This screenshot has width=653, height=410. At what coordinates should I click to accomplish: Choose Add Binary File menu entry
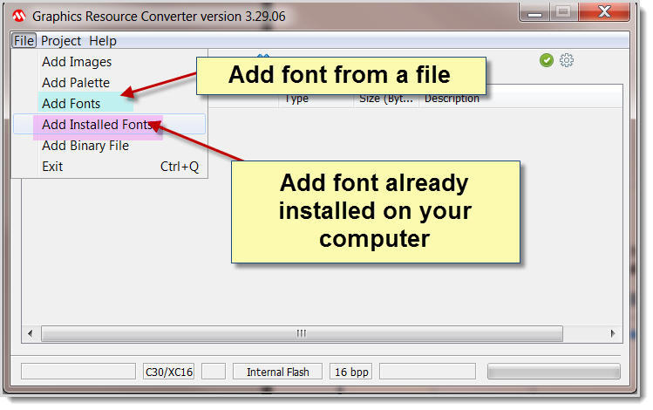click(x=110, y=146)
